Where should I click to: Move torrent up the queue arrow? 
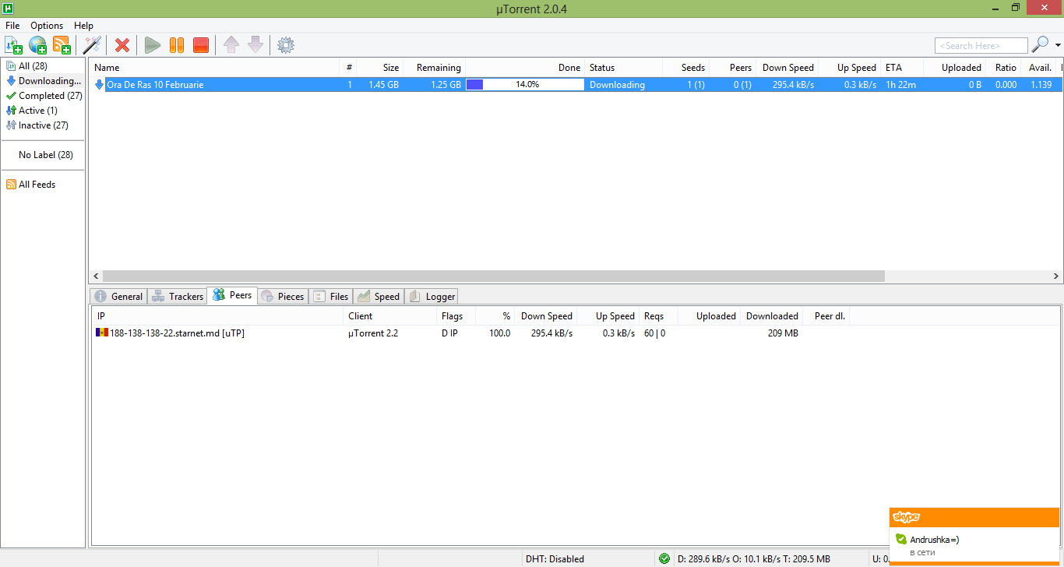pyautogui.click(x=231, y=45)
